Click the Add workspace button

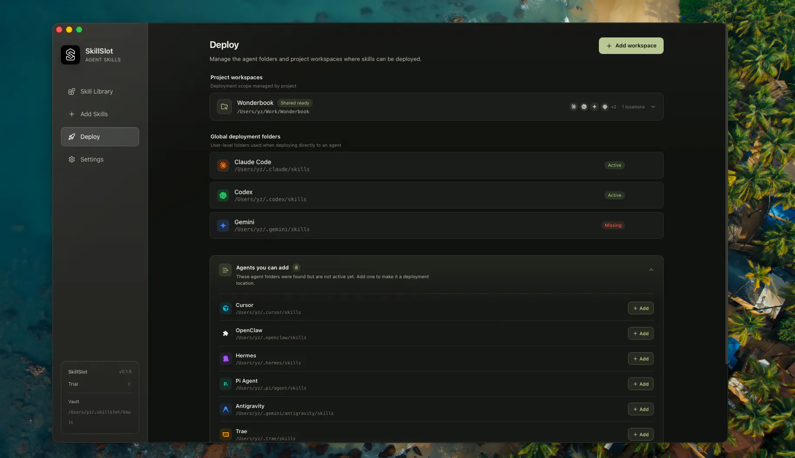[x=631, y=46]
